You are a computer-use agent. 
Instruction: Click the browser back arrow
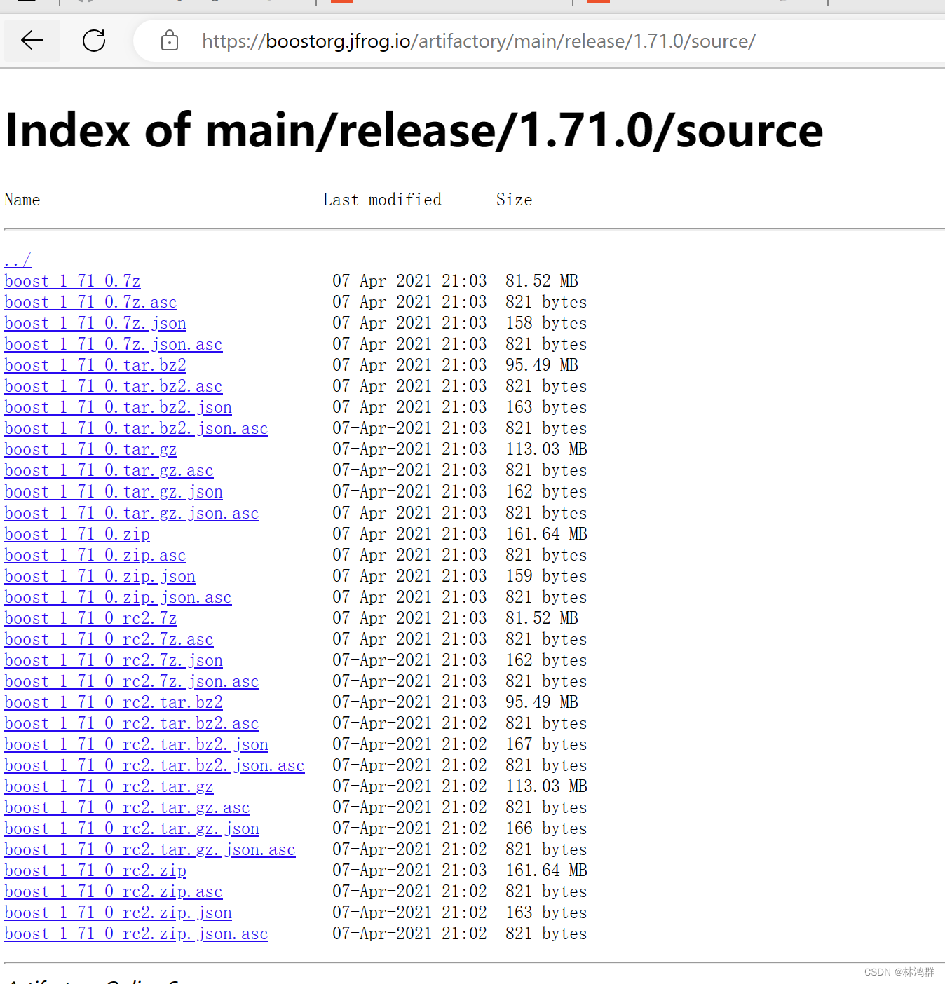click(x=32, y=41)
